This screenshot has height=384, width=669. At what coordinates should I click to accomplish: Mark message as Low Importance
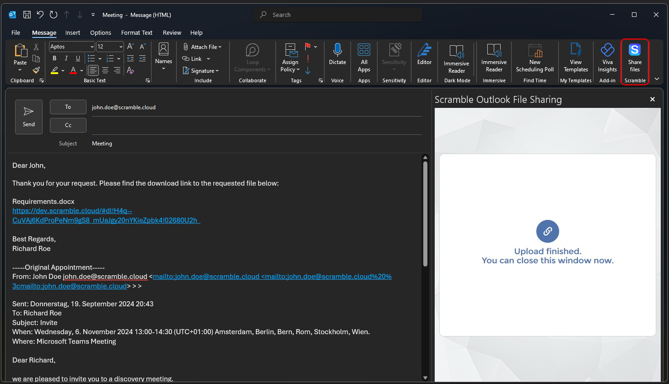click(x=308, y=70)
